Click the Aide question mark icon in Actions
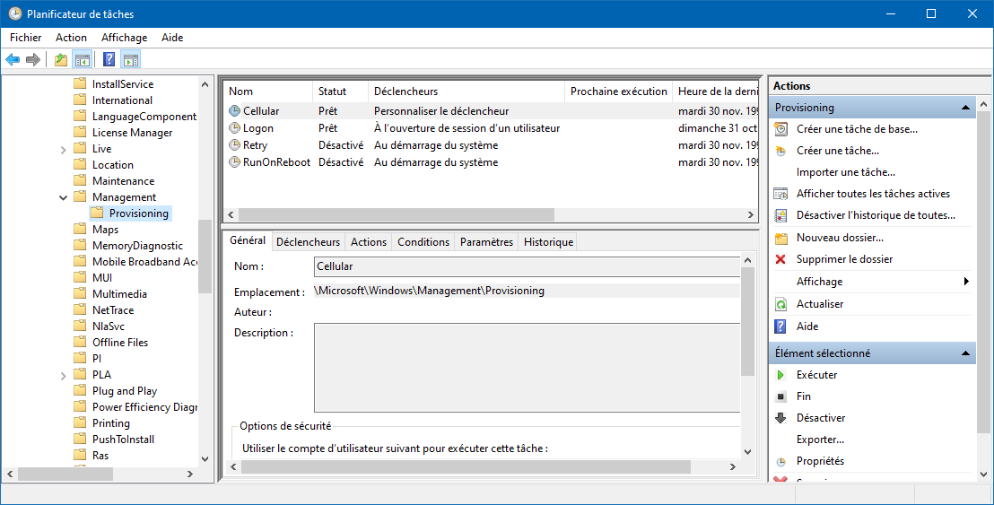 point(781,327)
